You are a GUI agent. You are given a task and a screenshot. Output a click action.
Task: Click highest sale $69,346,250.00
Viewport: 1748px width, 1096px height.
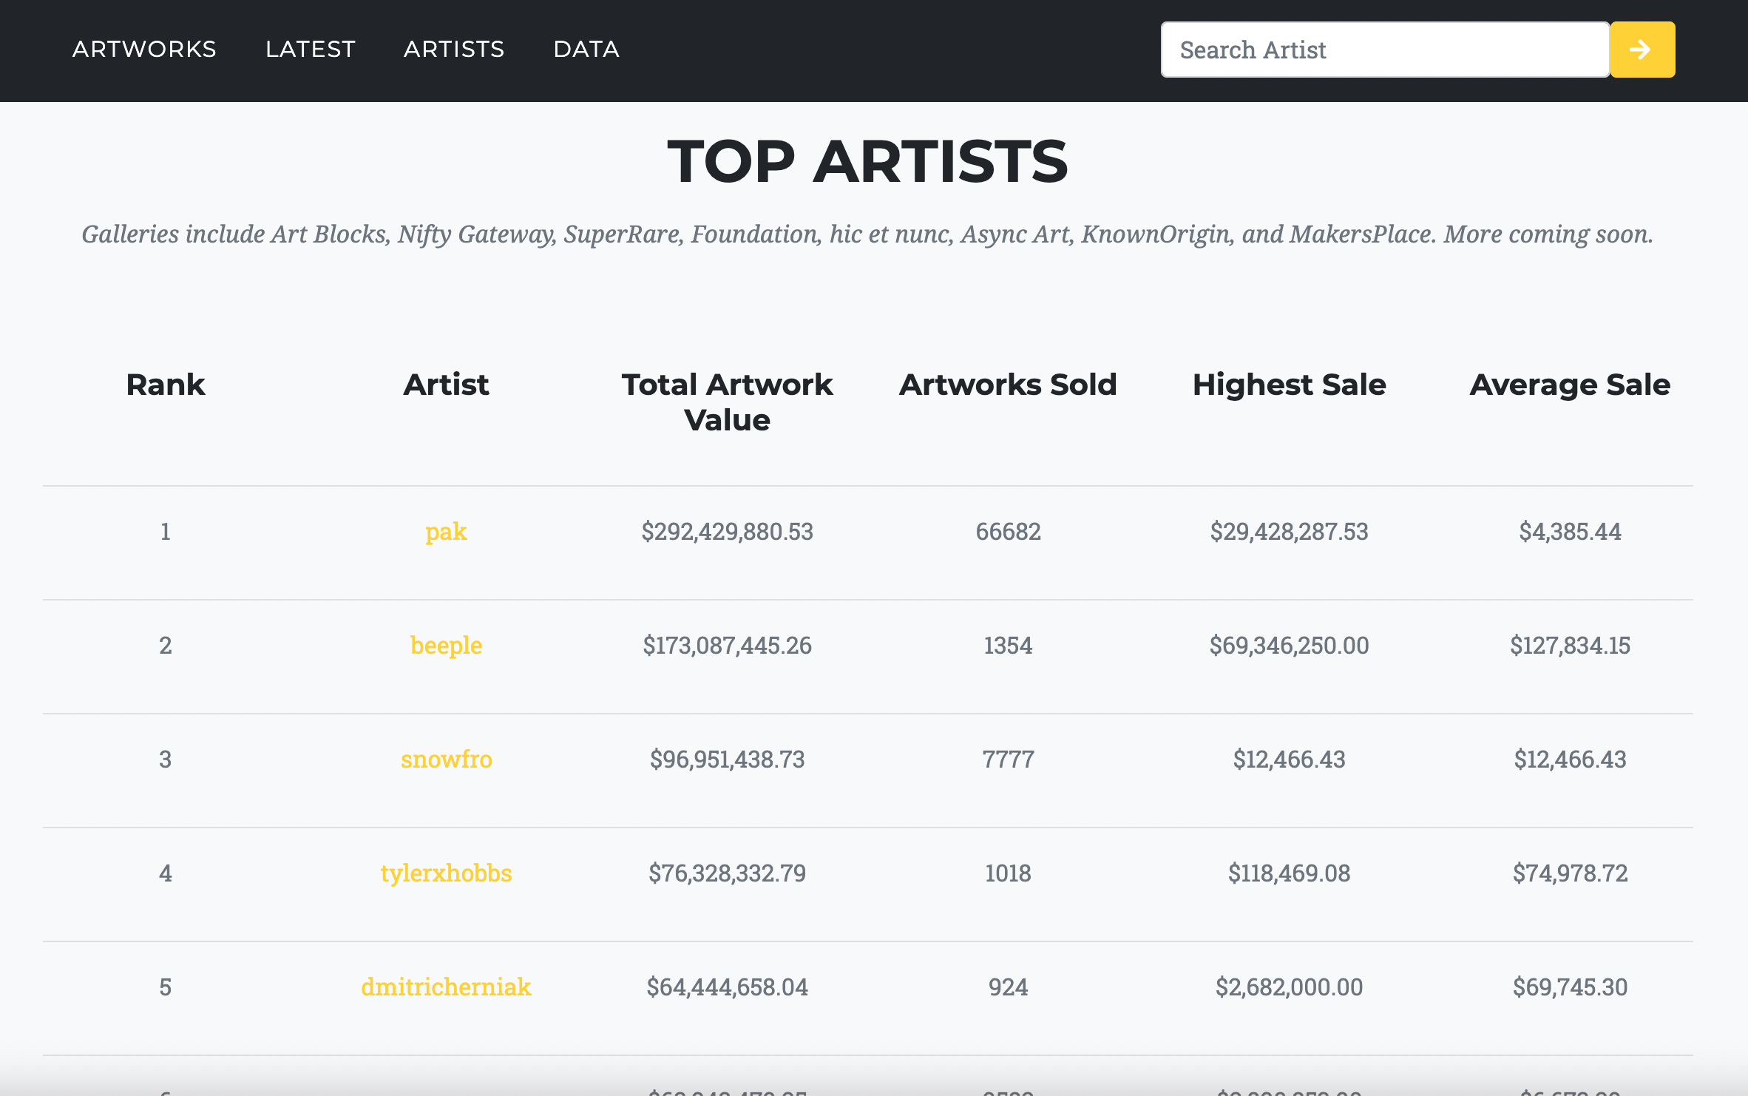(1289, 646)
